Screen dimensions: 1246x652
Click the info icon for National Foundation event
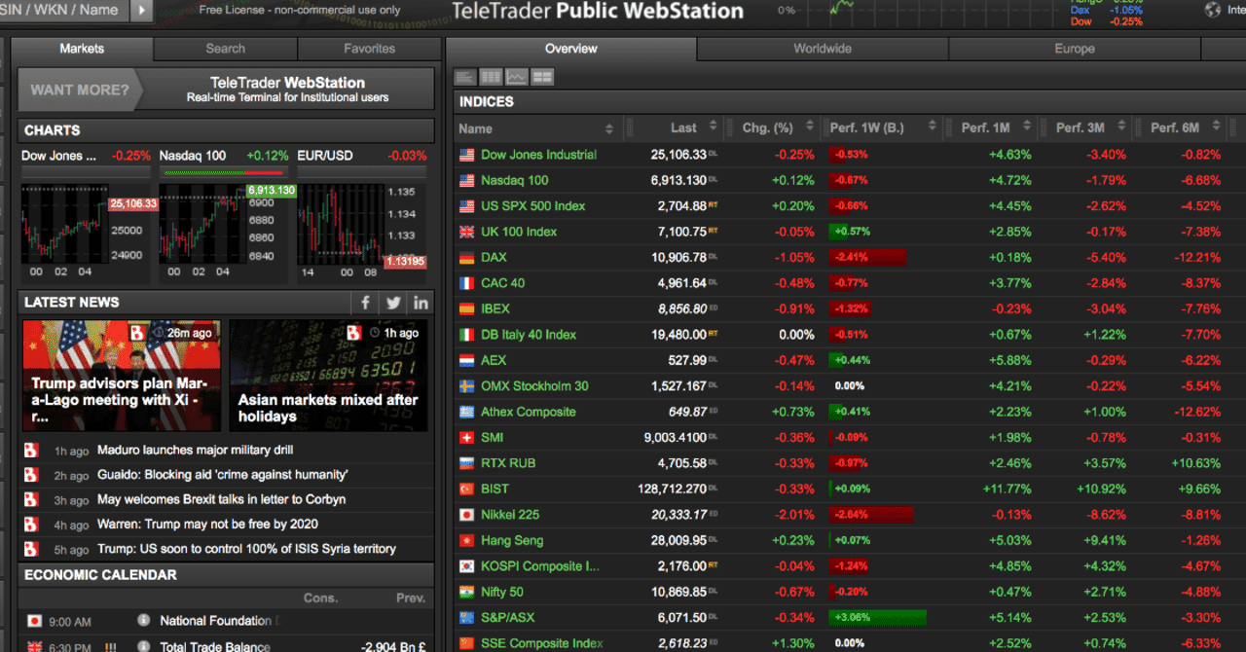tap(144, 620)
